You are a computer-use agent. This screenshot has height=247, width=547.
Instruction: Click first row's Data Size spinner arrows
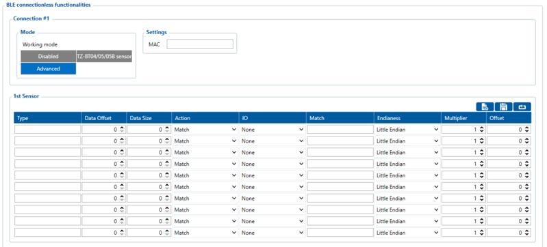(x=167, y=130)
